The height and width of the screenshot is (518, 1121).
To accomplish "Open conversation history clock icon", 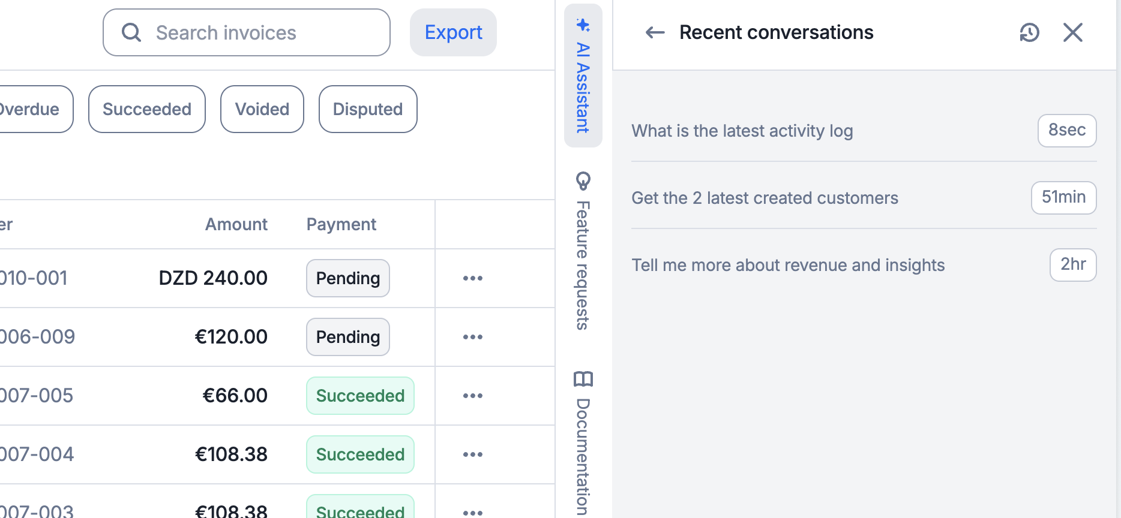I will 1029,32.
